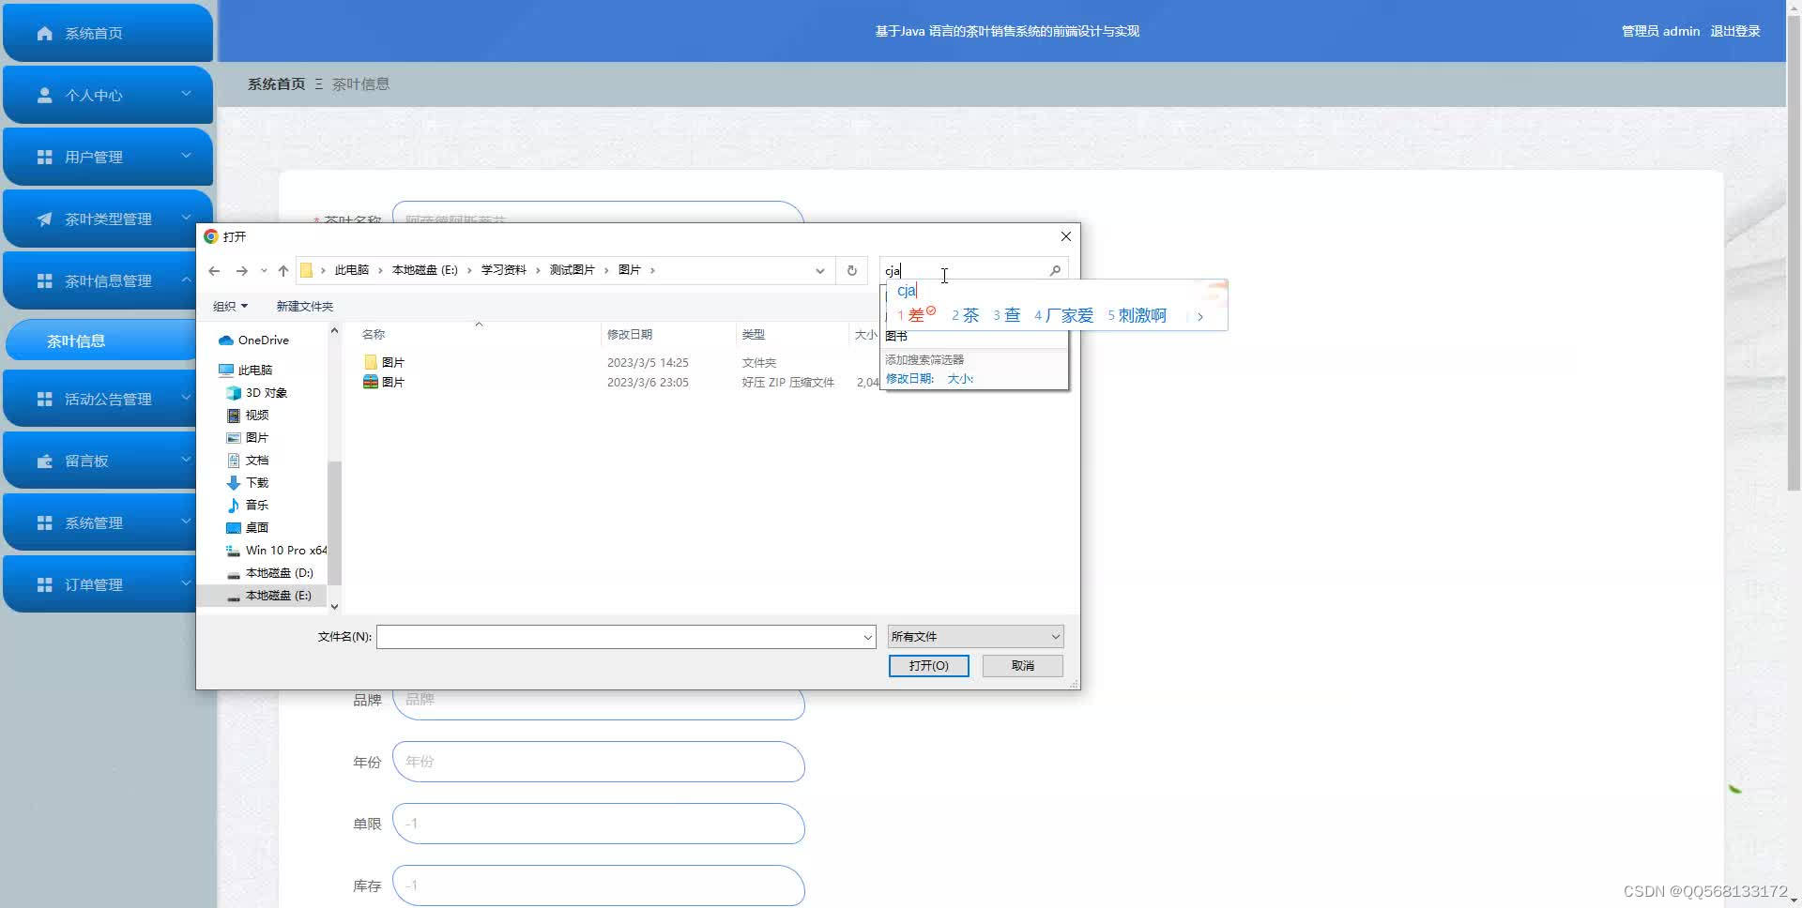
Task: Click the grid icon beside 系统管理
Action: (44, 522)
